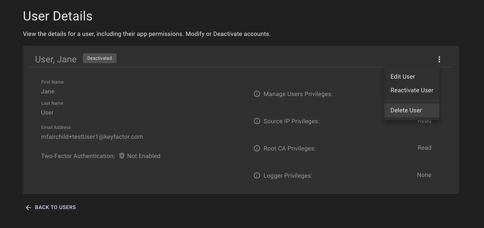Click the User Details page title
This screenshot has height=228, width=484.
[58, 16]
